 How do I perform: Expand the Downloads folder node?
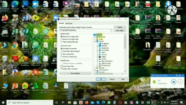[x=97, y=50]
